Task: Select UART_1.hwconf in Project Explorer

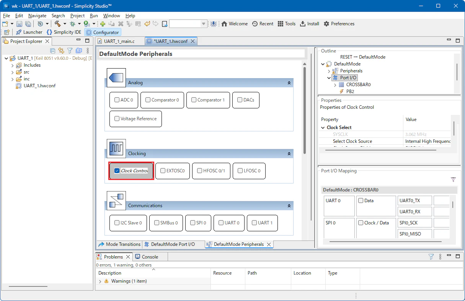Action: pyautogui.click(x=39, y=86)
